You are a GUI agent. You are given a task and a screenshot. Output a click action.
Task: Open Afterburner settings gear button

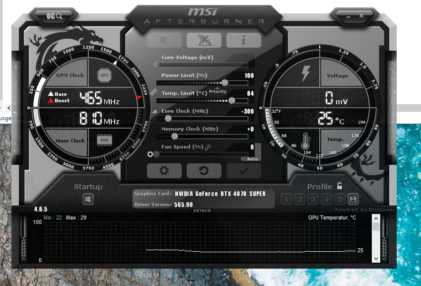(164, 170)
